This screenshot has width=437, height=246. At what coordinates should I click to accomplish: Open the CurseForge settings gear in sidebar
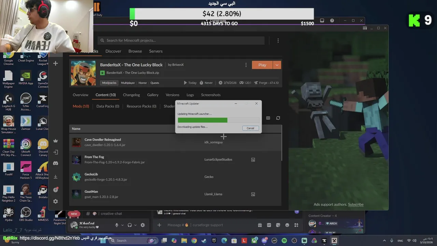pos(56,202)
